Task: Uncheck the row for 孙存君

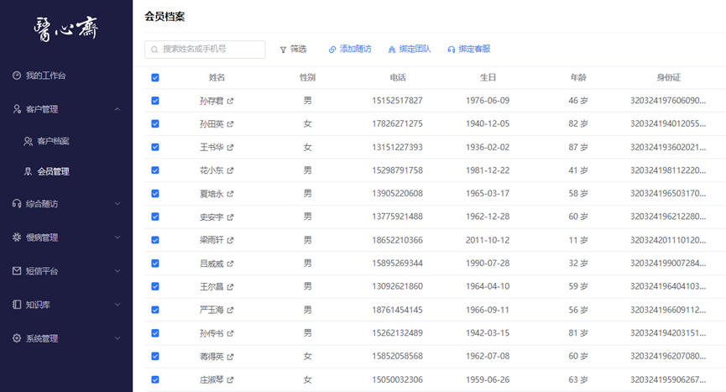Action: click(x=155, y=101)
